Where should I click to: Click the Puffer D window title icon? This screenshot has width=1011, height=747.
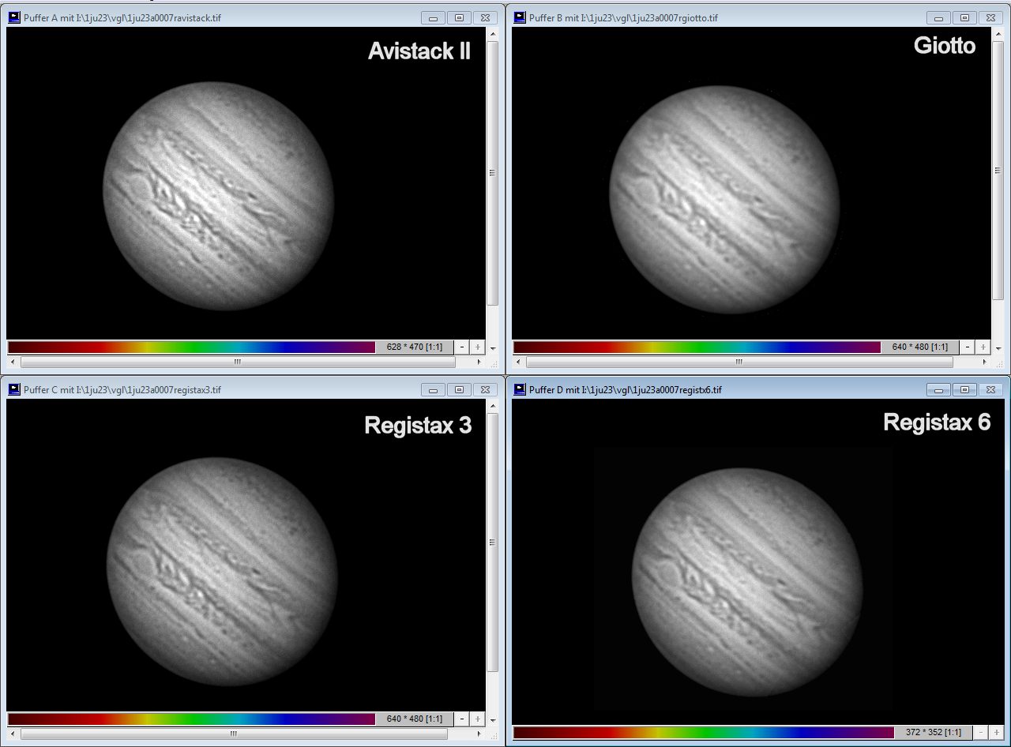coord(520,389)
